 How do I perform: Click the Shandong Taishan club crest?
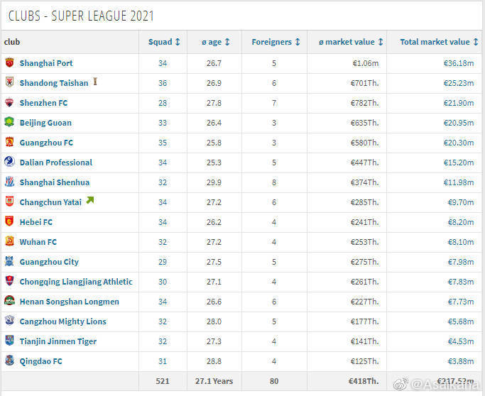point(9,83)
